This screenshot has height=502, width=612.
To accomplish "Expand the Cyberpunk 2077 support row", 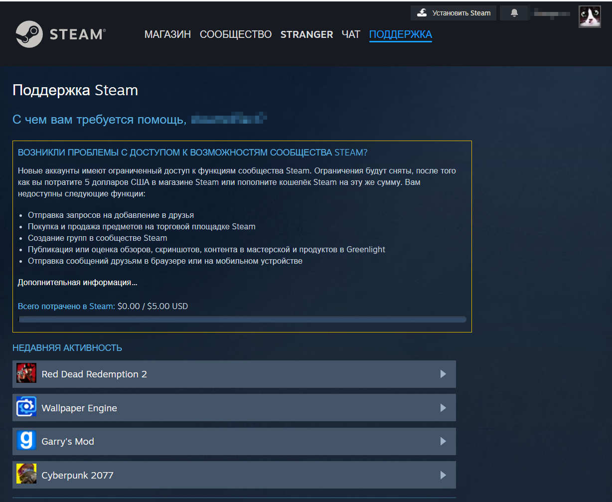I will pyautogui.click(x=443, y=475).
